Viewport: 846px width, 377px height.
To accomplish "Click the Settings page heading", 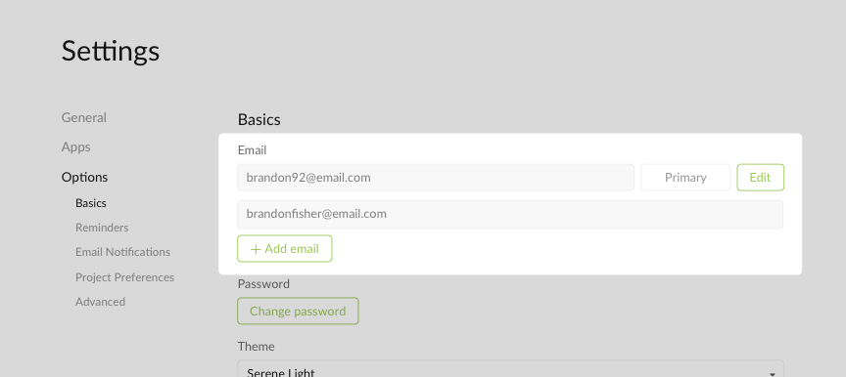I will [110, 52].
